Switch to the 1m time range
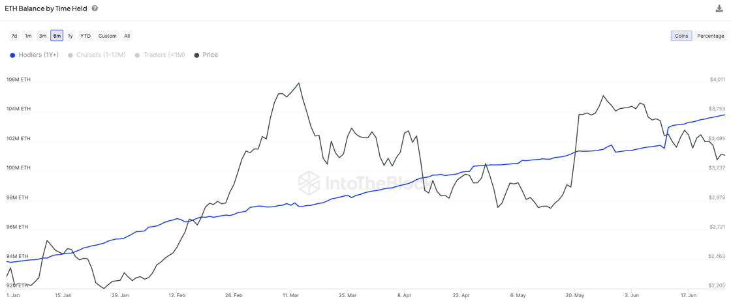Viewport: 731px width, 303px height. tap(28, 36)
